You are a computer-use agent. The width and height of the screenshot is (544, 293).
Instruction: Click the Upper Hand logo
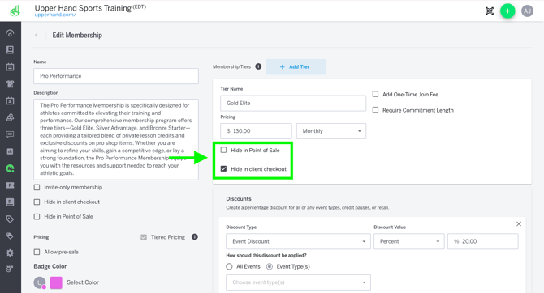pyautogui.click(x=15, y=11)
